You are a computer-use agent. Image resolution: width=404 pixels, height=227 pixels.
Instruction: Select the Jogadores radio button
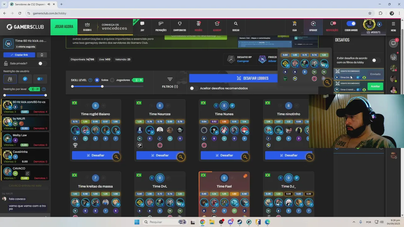tap(112, 80)
